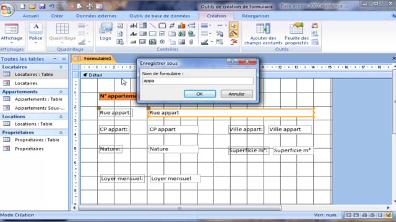Switch to Form view from status bar
Viewport: 396px width, 222px height.
348,215
